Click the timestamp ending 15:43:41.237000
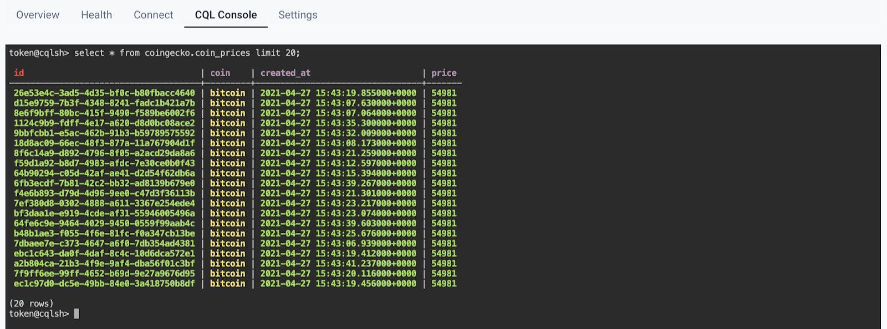Viewport: 887px width, 329px height. [x=338, y=264]
